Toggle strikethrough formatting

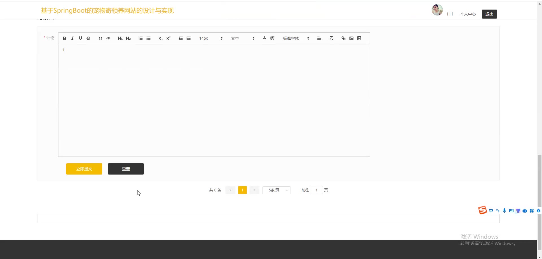[88, 38]
